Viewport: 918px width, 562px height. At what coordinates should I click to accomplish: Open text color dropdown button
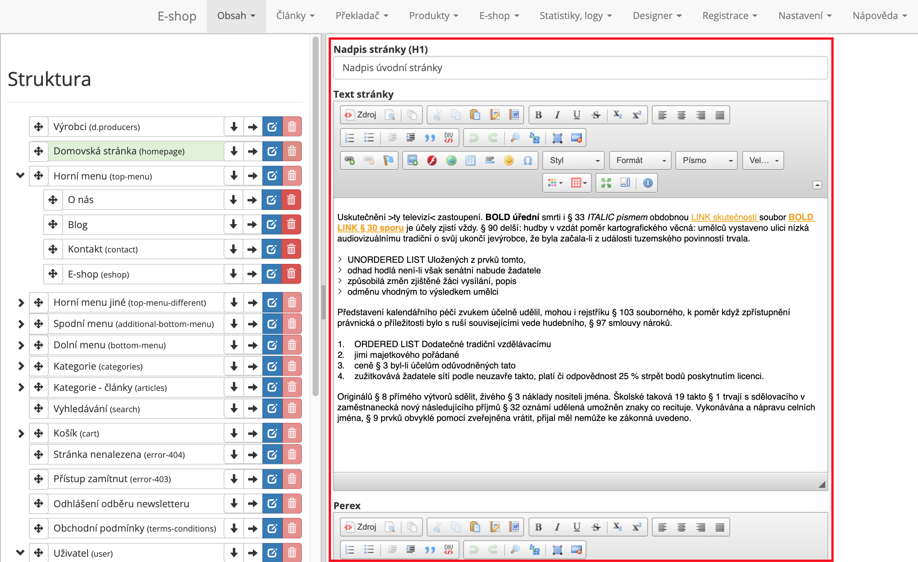pos(555,183)
